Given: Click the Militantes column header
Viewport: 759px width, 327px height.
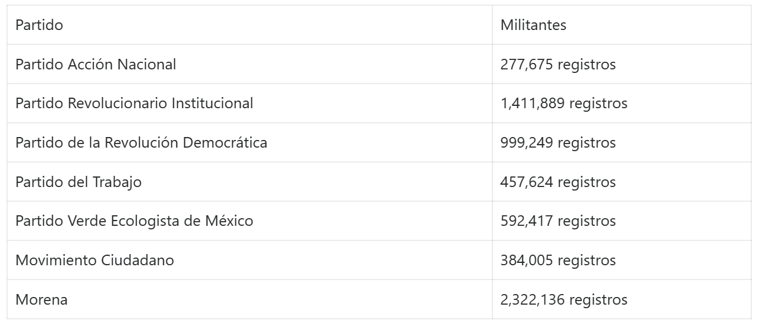Looking at the screenshot, I should point(533,25).
